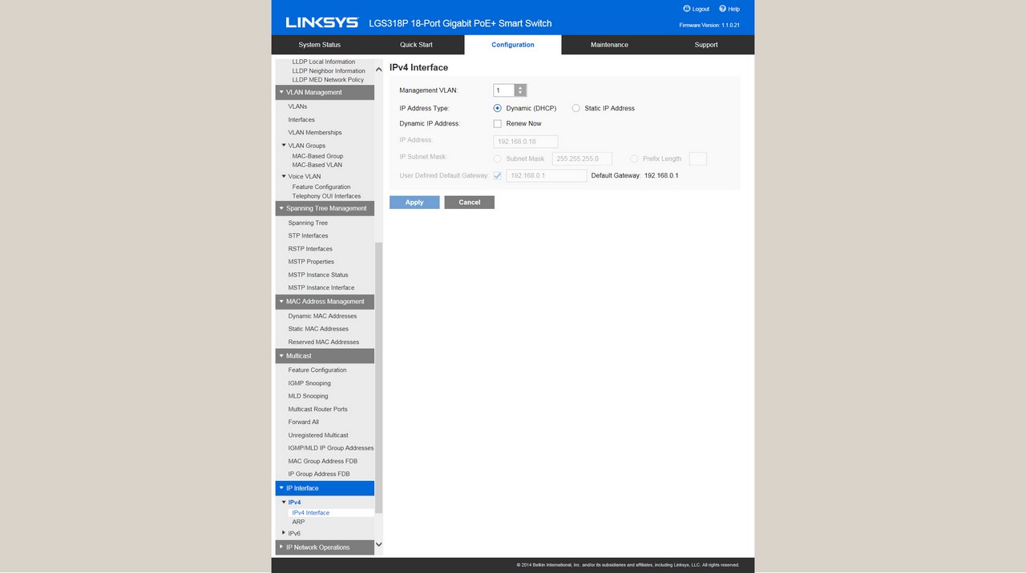Select the Prefix Length radio option
1026x573 pixels.
click(634, 159)
